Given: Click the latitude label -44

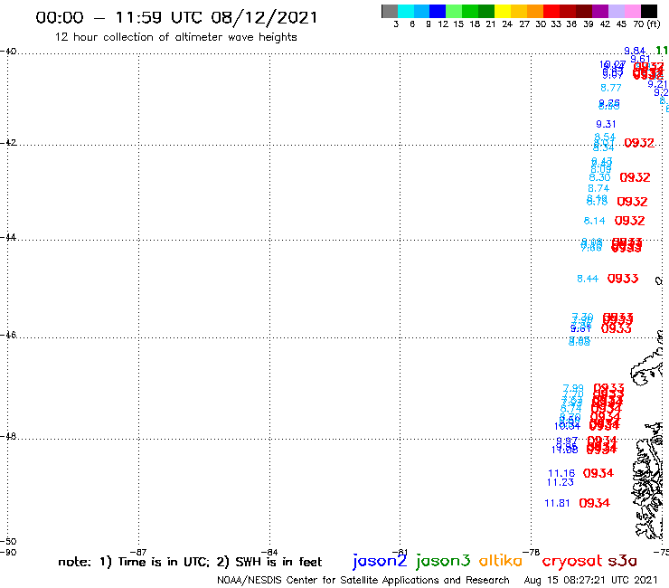Looking at the screenshot, I should (8, 237).
